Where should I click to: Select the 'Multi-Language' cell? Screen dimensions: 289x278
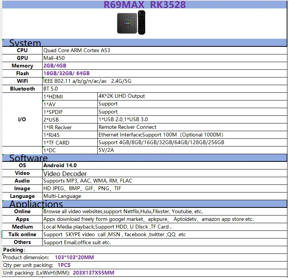pyautogui.click(x=165, y=196)
